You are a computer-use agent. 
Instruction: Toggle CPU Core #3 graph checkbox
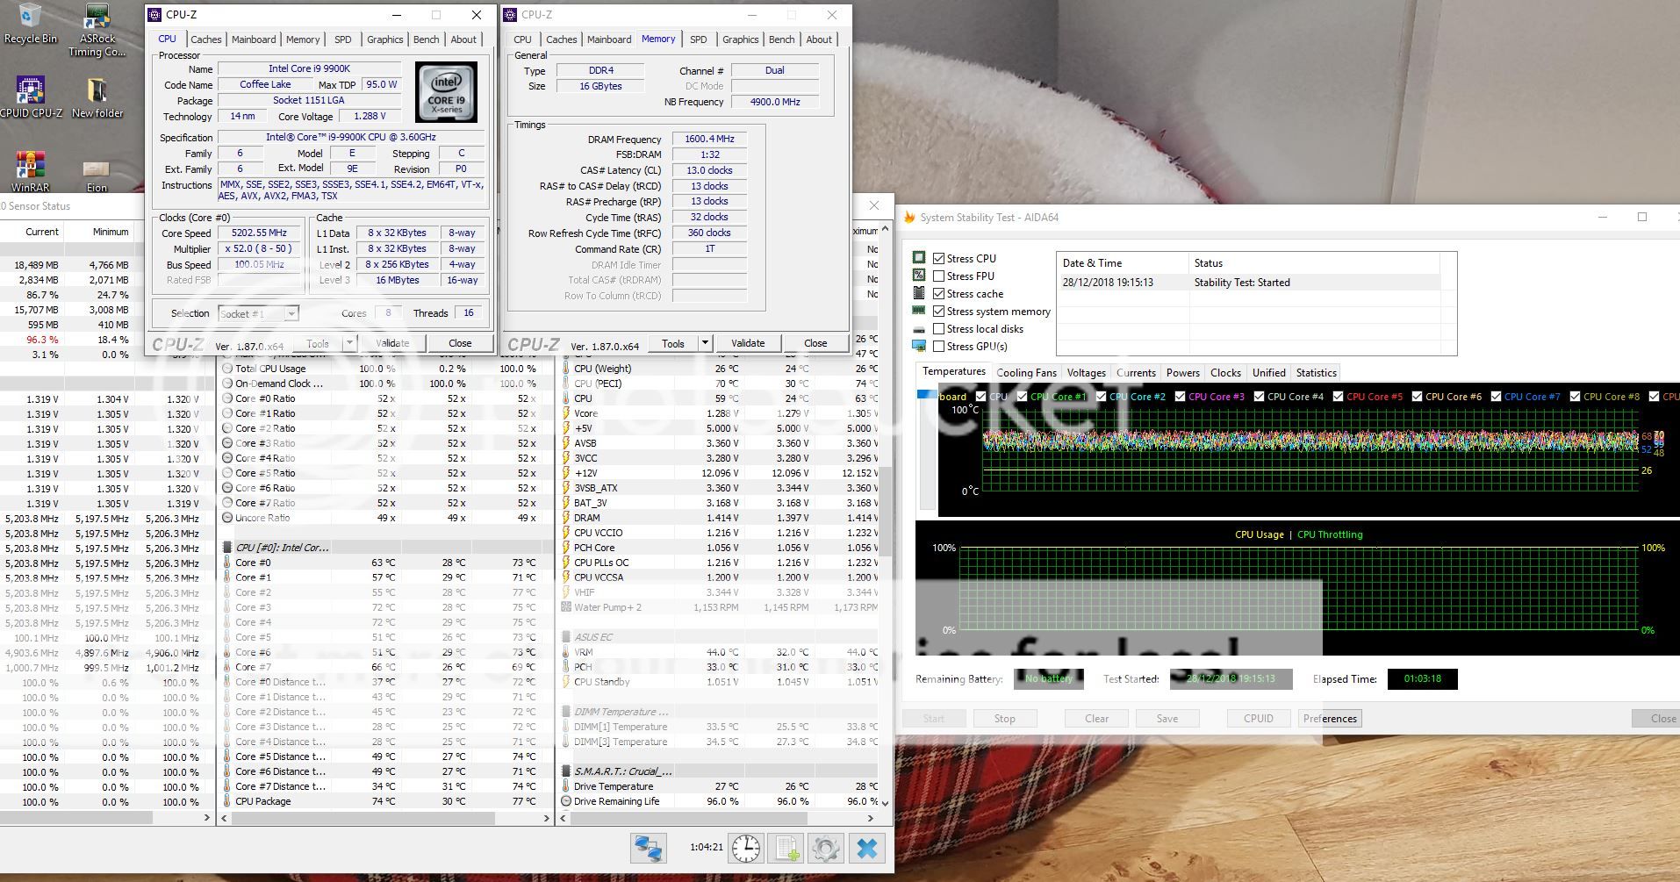point(1180,397)
